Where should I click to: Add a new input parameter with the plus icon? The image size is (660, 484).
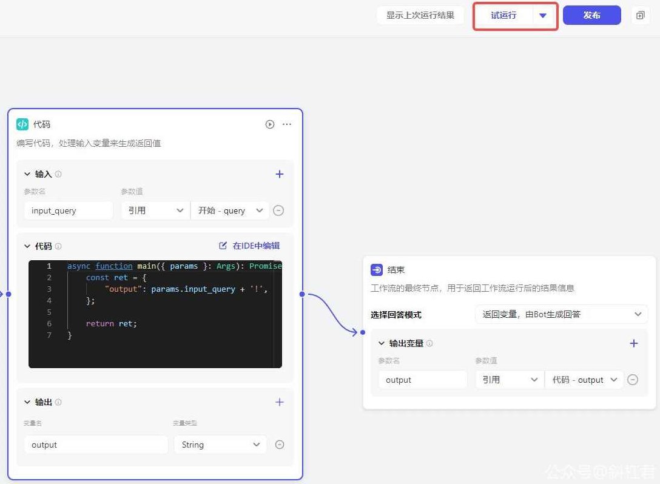(280, 174)
